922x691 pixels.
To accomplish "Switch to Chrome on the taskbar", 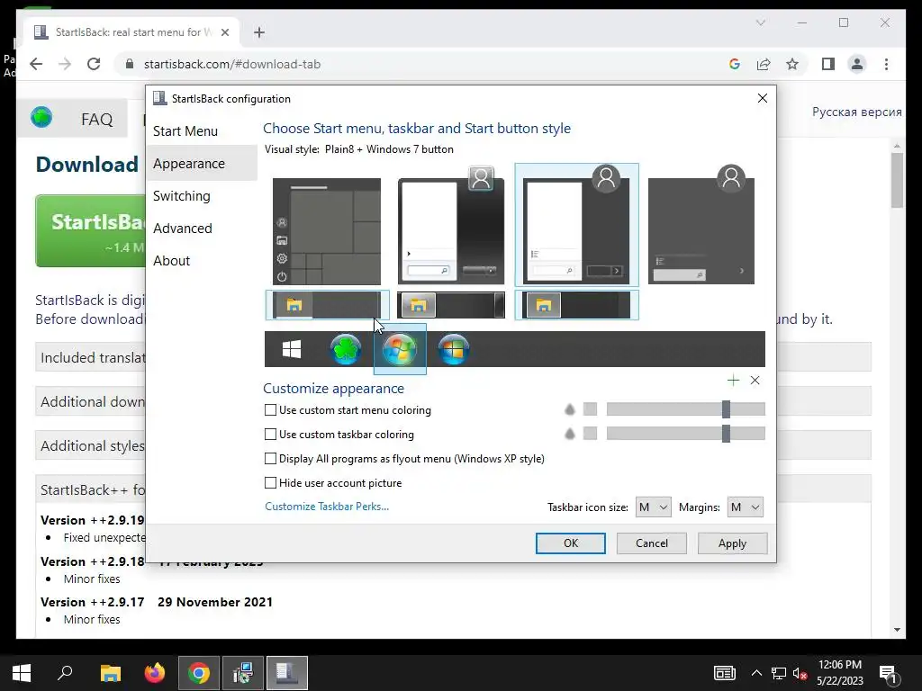I will tap(199, 673).
